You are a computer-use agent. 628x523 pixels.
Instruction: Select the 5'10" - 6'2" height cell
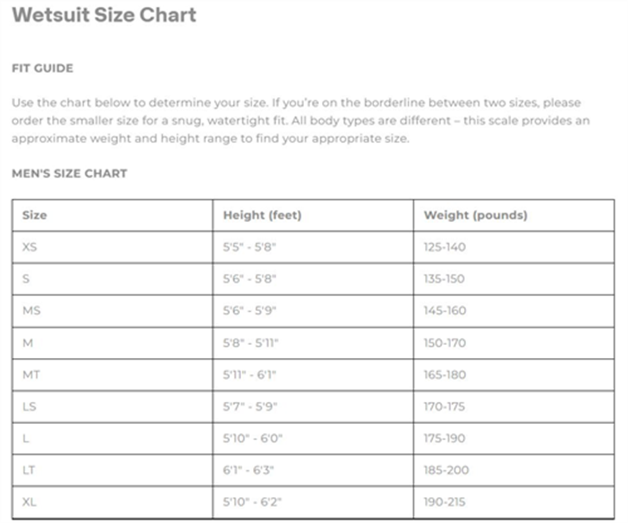tap(252, 503)
